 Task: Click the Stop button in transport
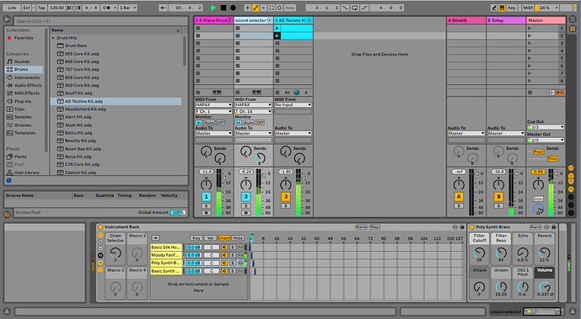(x=223, y=8)
